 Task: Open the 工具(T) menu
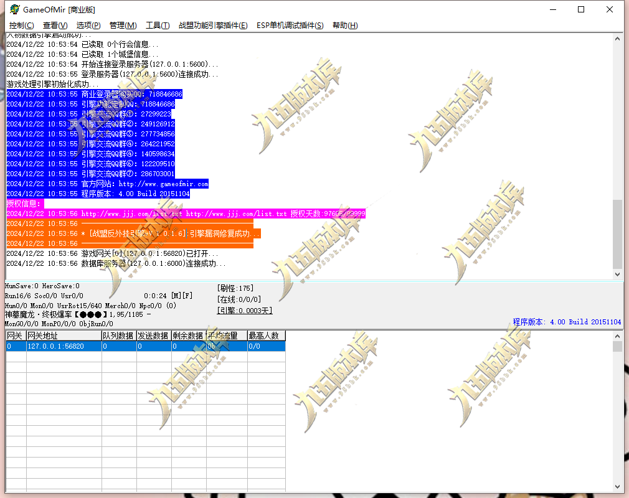158,26
